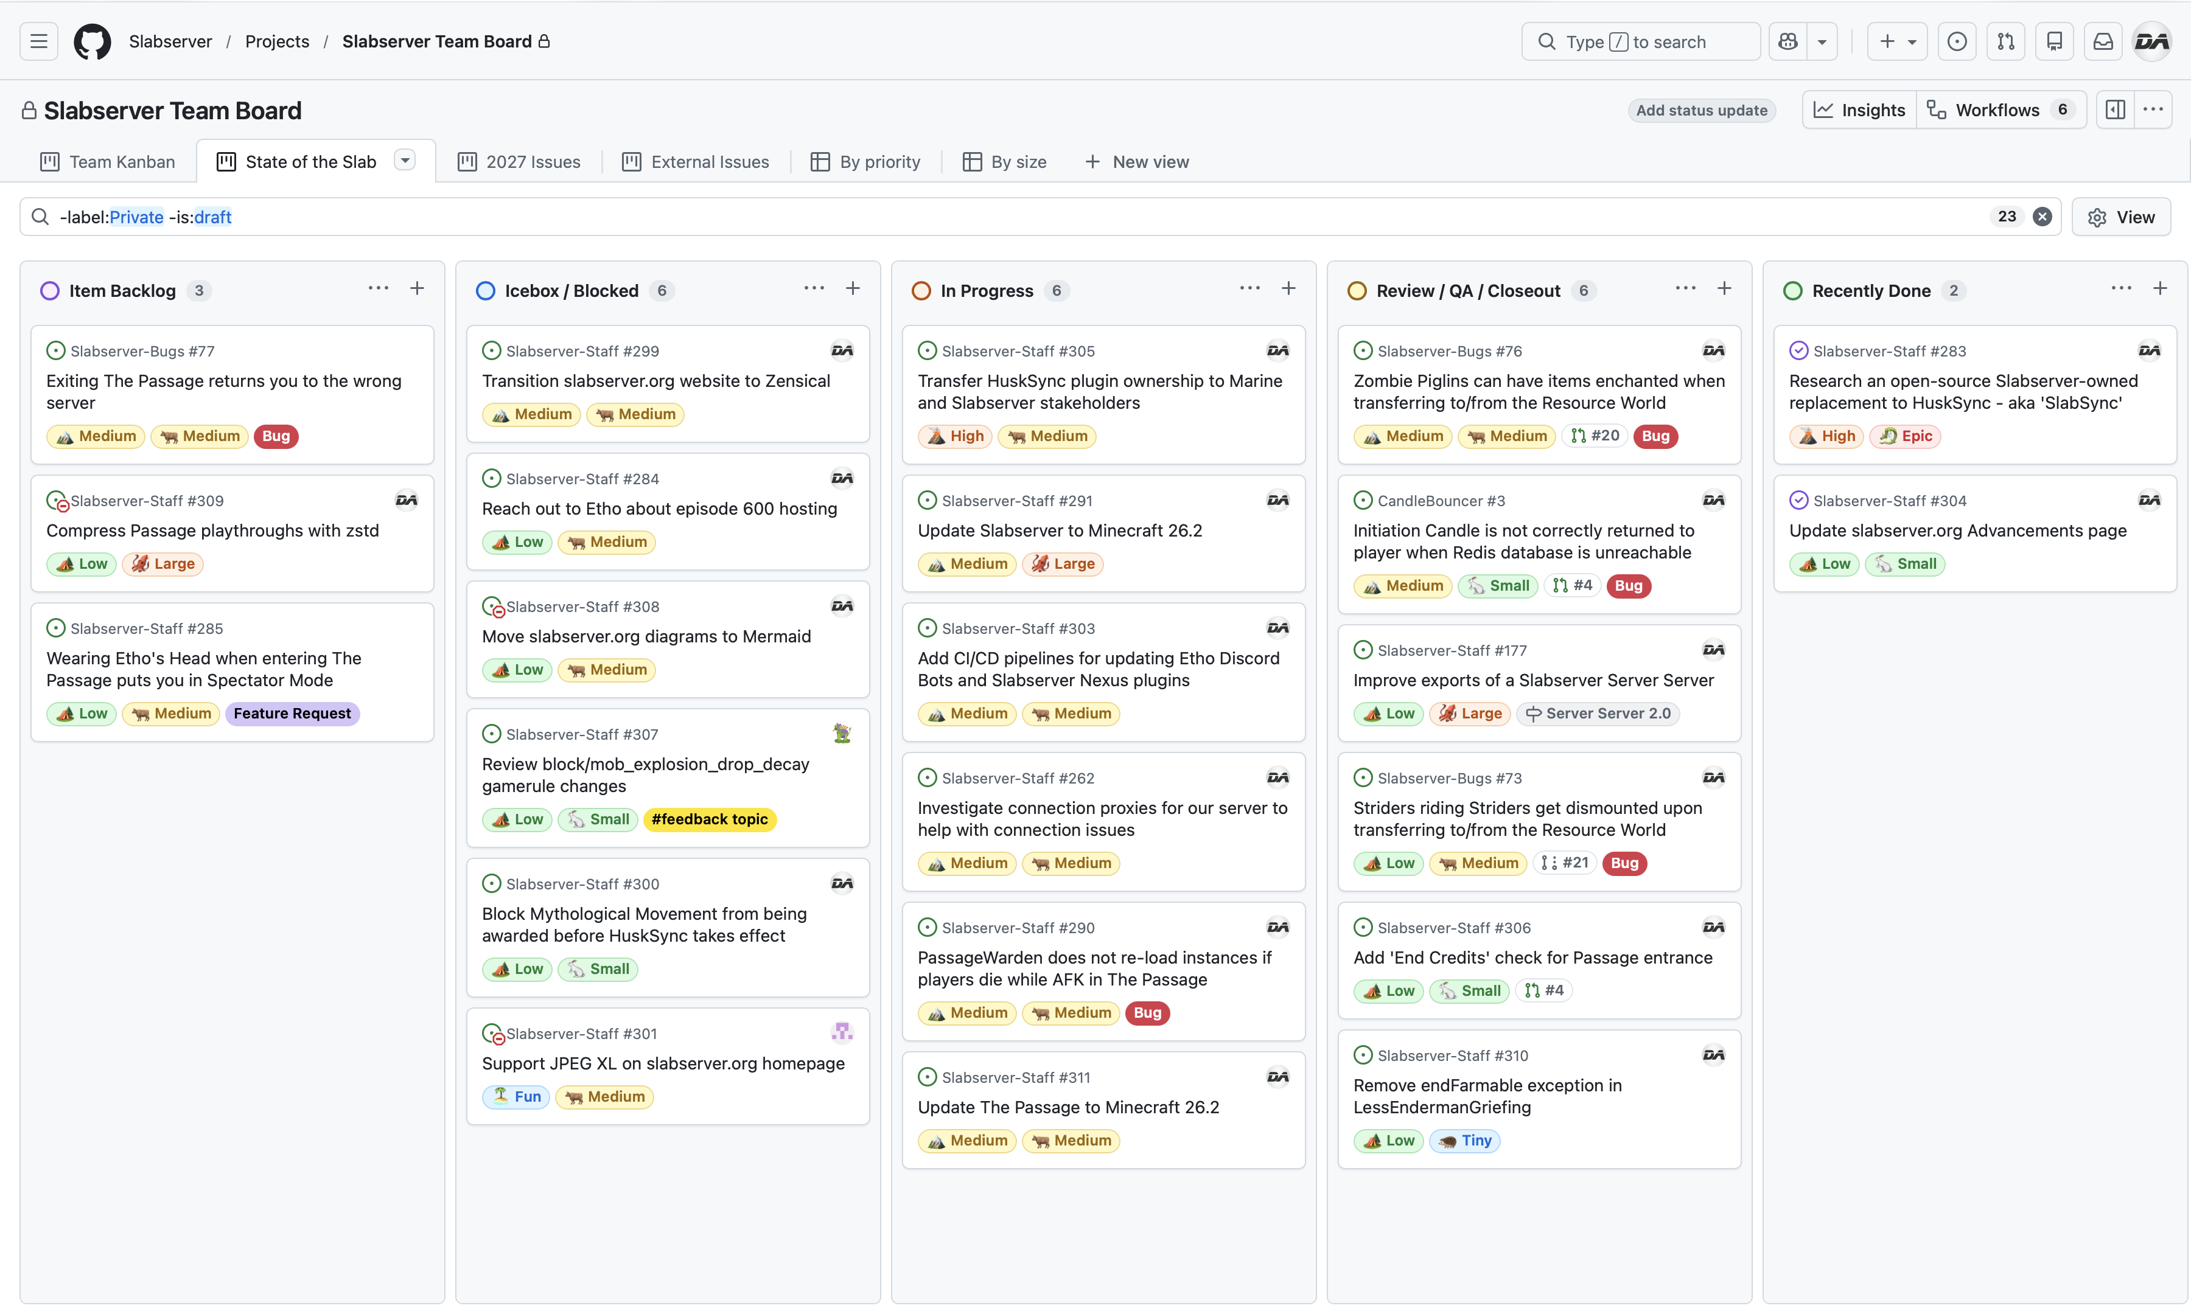
Task: Click the Server Server 2.0 milestone badge
Action: coord(1599,714)
